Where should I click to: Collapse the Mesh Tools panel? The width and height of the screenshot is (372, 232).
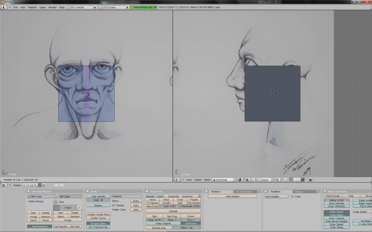pyautogui.click(x=147, y=191)
